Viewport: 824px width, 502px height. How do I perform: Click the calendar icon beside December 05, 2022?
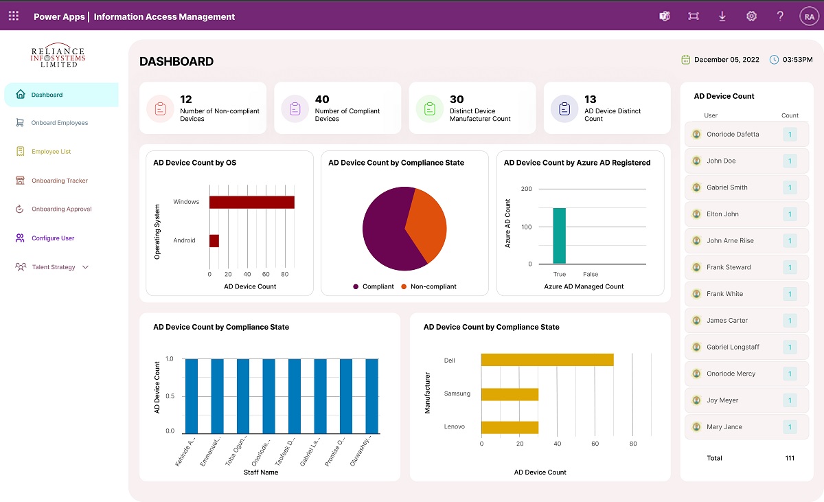point(685,60)
